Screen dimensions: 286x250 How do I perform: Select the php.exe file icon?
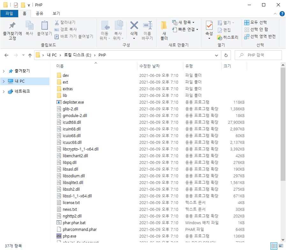click(59, 236)
